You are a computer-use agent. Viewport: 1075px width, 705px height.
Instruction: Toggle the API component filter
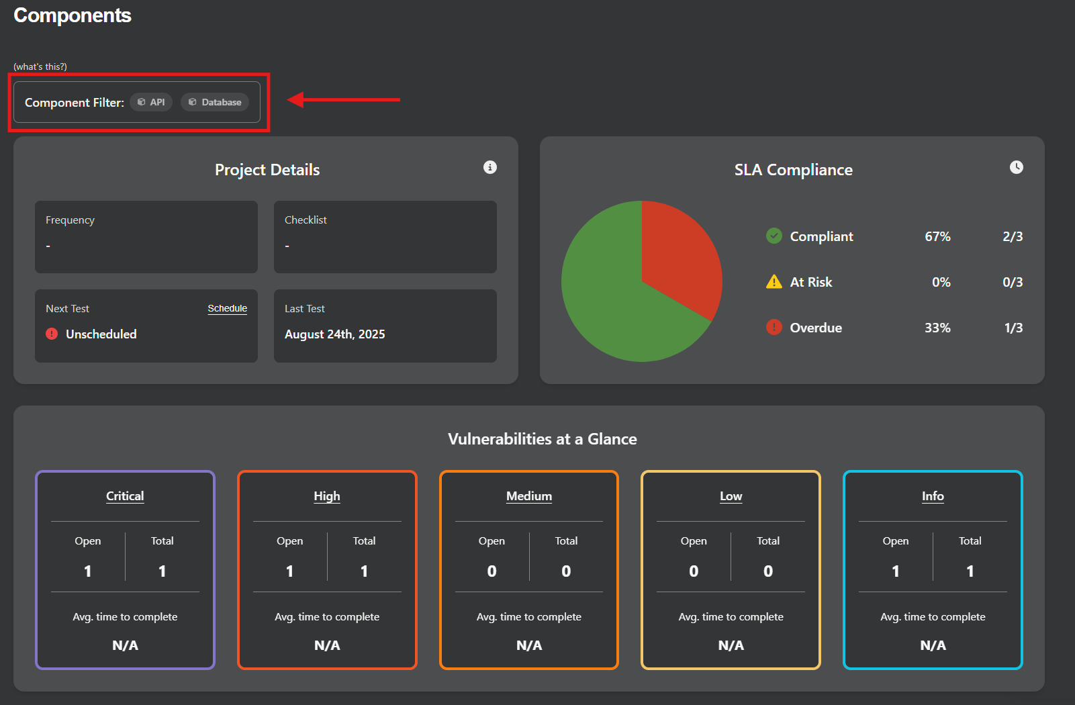click(152, 102)
